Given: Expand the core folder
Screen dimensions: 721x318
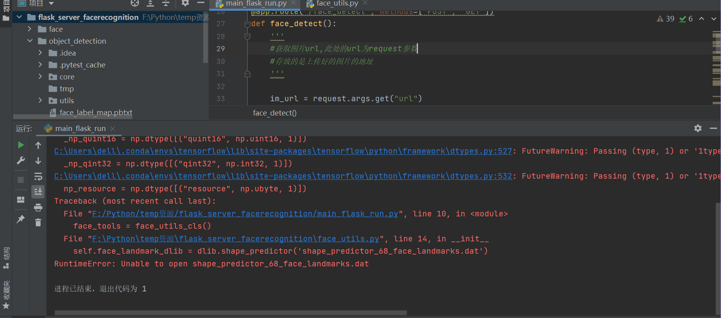Looking at the screenshot, I should tap(40, 77).
